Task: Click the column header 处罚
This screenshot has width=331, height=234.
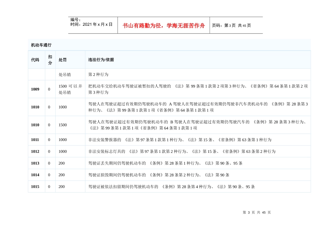Action: pos(62,60)
